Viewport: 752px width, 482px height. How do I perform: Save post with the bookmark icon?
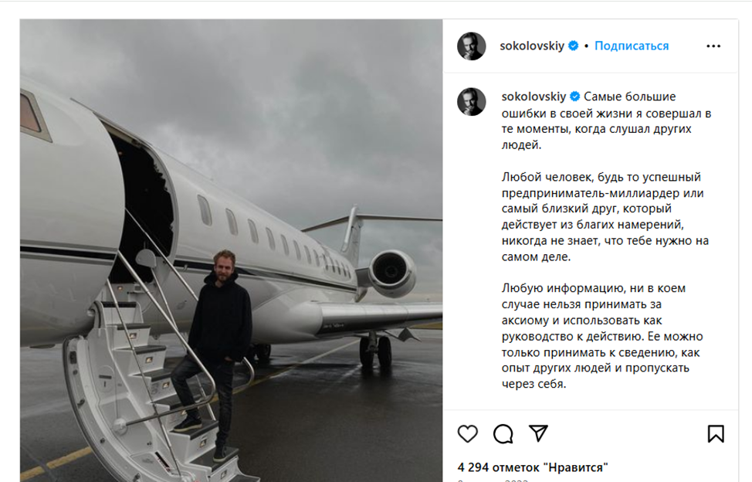pos(716,434)
